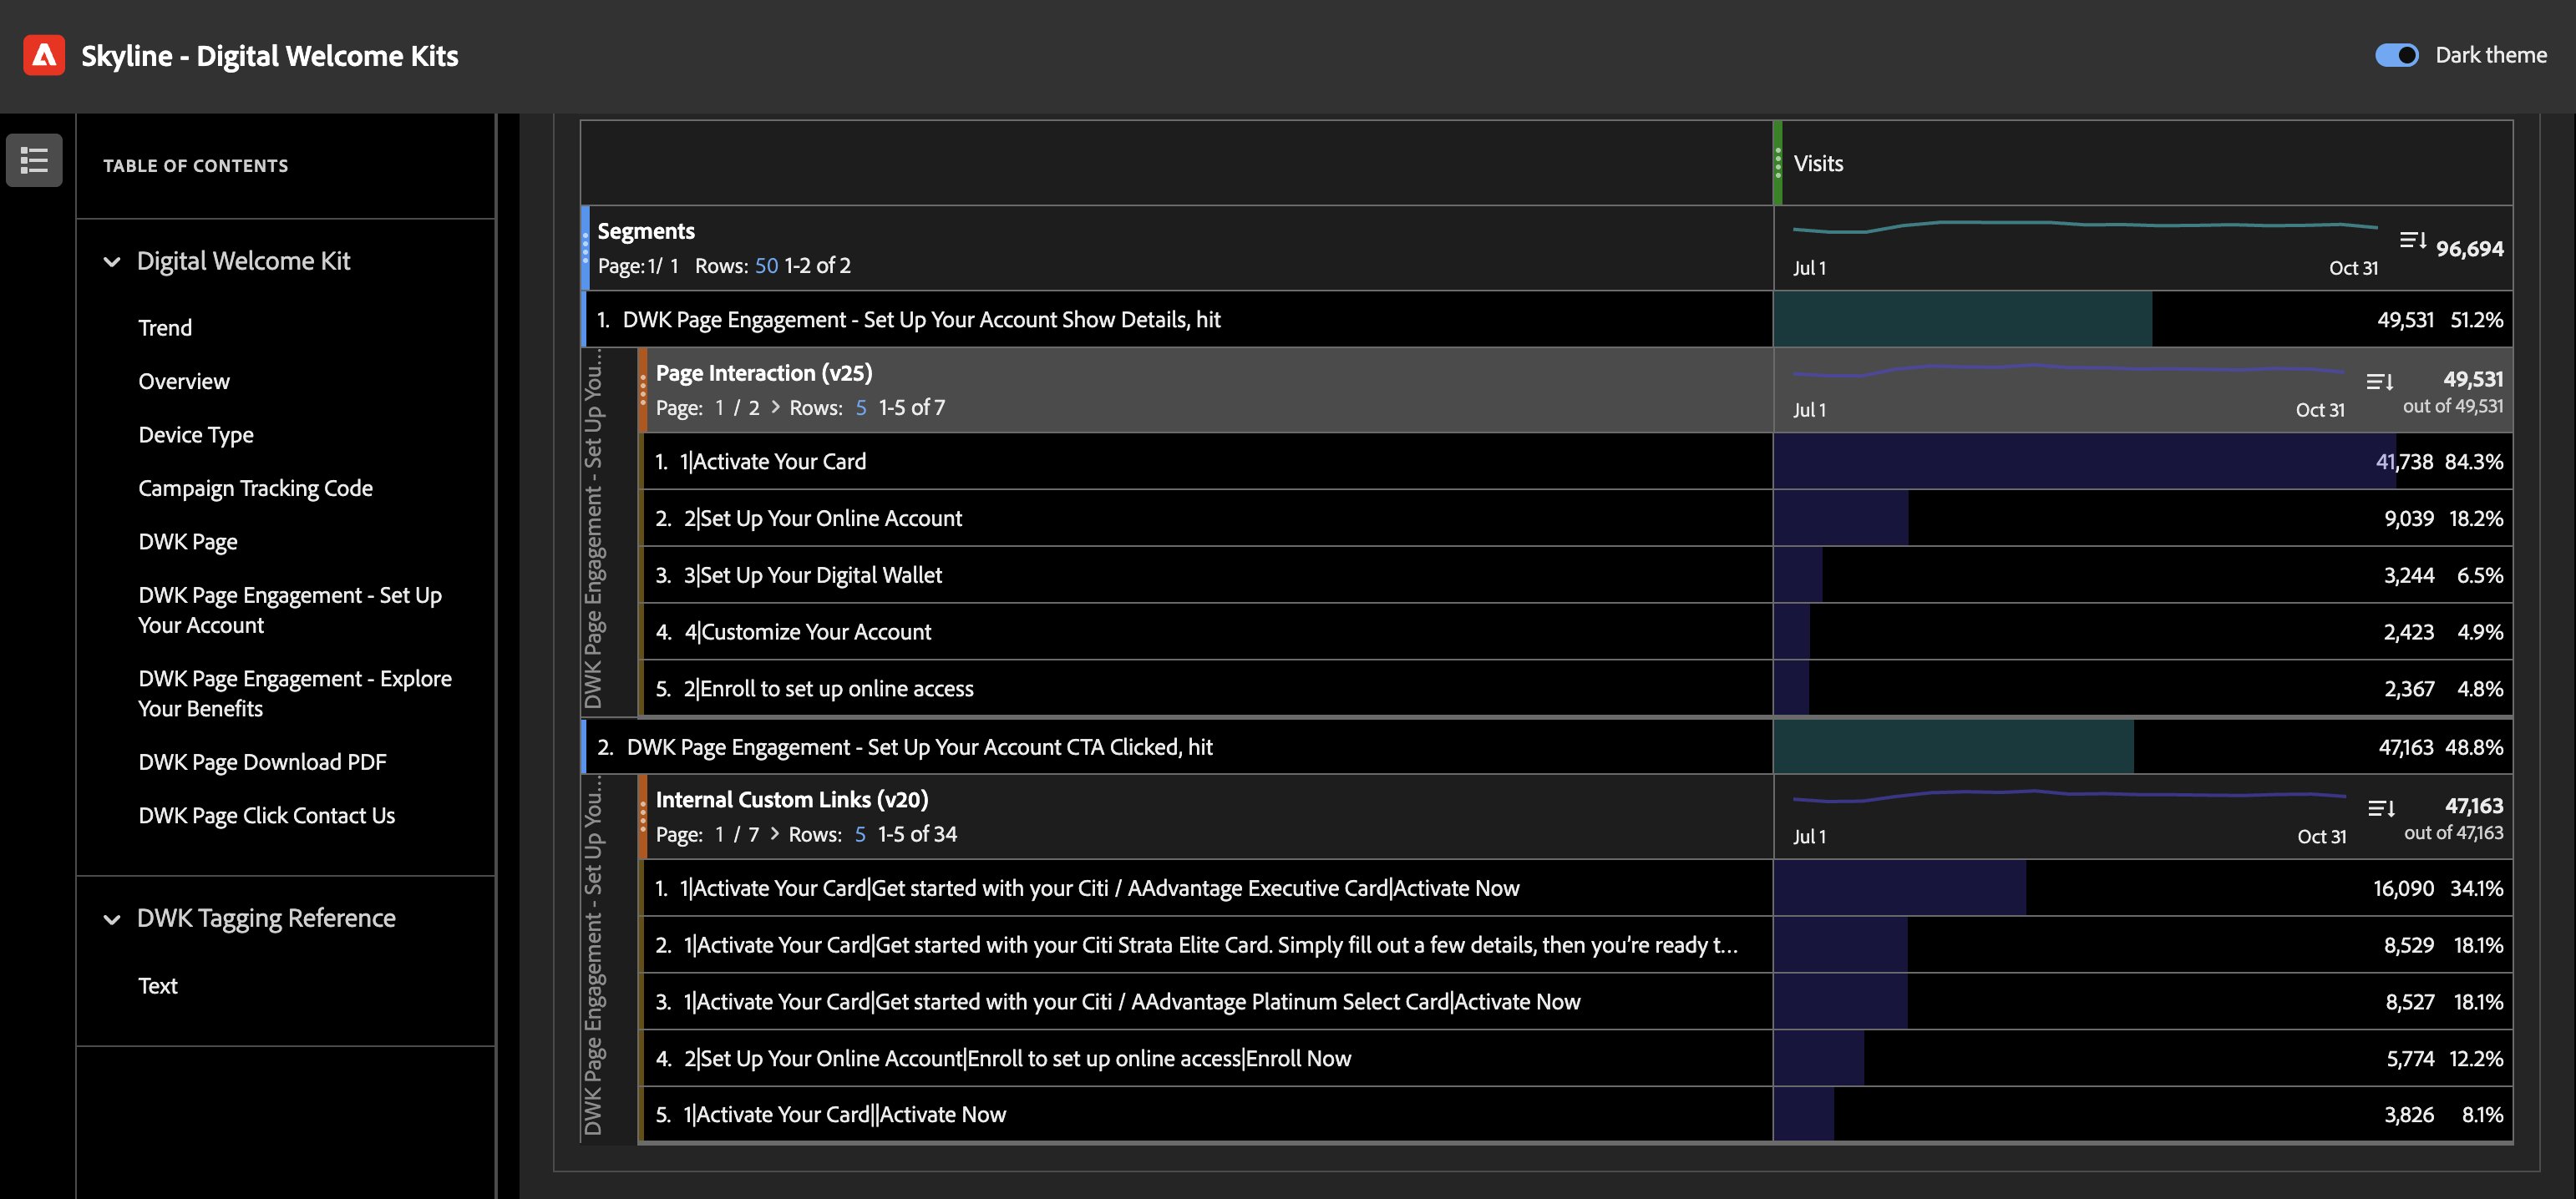The height and width of the screenshot is (1199, 2576).
Task: Click the Segments total visits sparkline
Action: 2084,228
